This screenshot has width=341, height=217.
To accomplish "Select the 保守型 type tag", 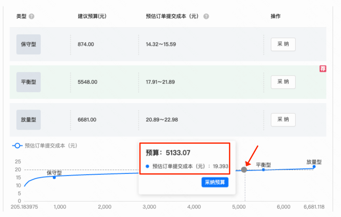I will [x=28, y=44].
